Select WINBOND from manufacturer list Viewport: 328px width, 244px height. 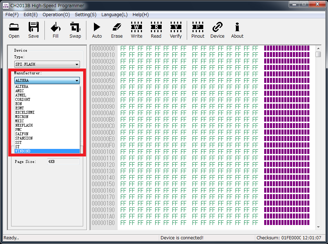(x=47, y=151)
